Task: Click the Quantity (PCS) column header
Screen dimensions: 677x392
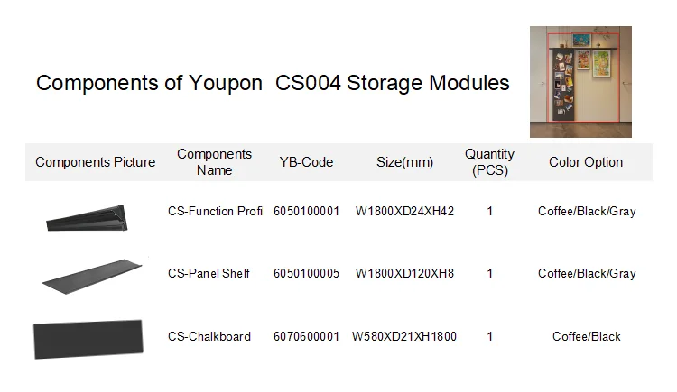Action: [x=489, y=162]
